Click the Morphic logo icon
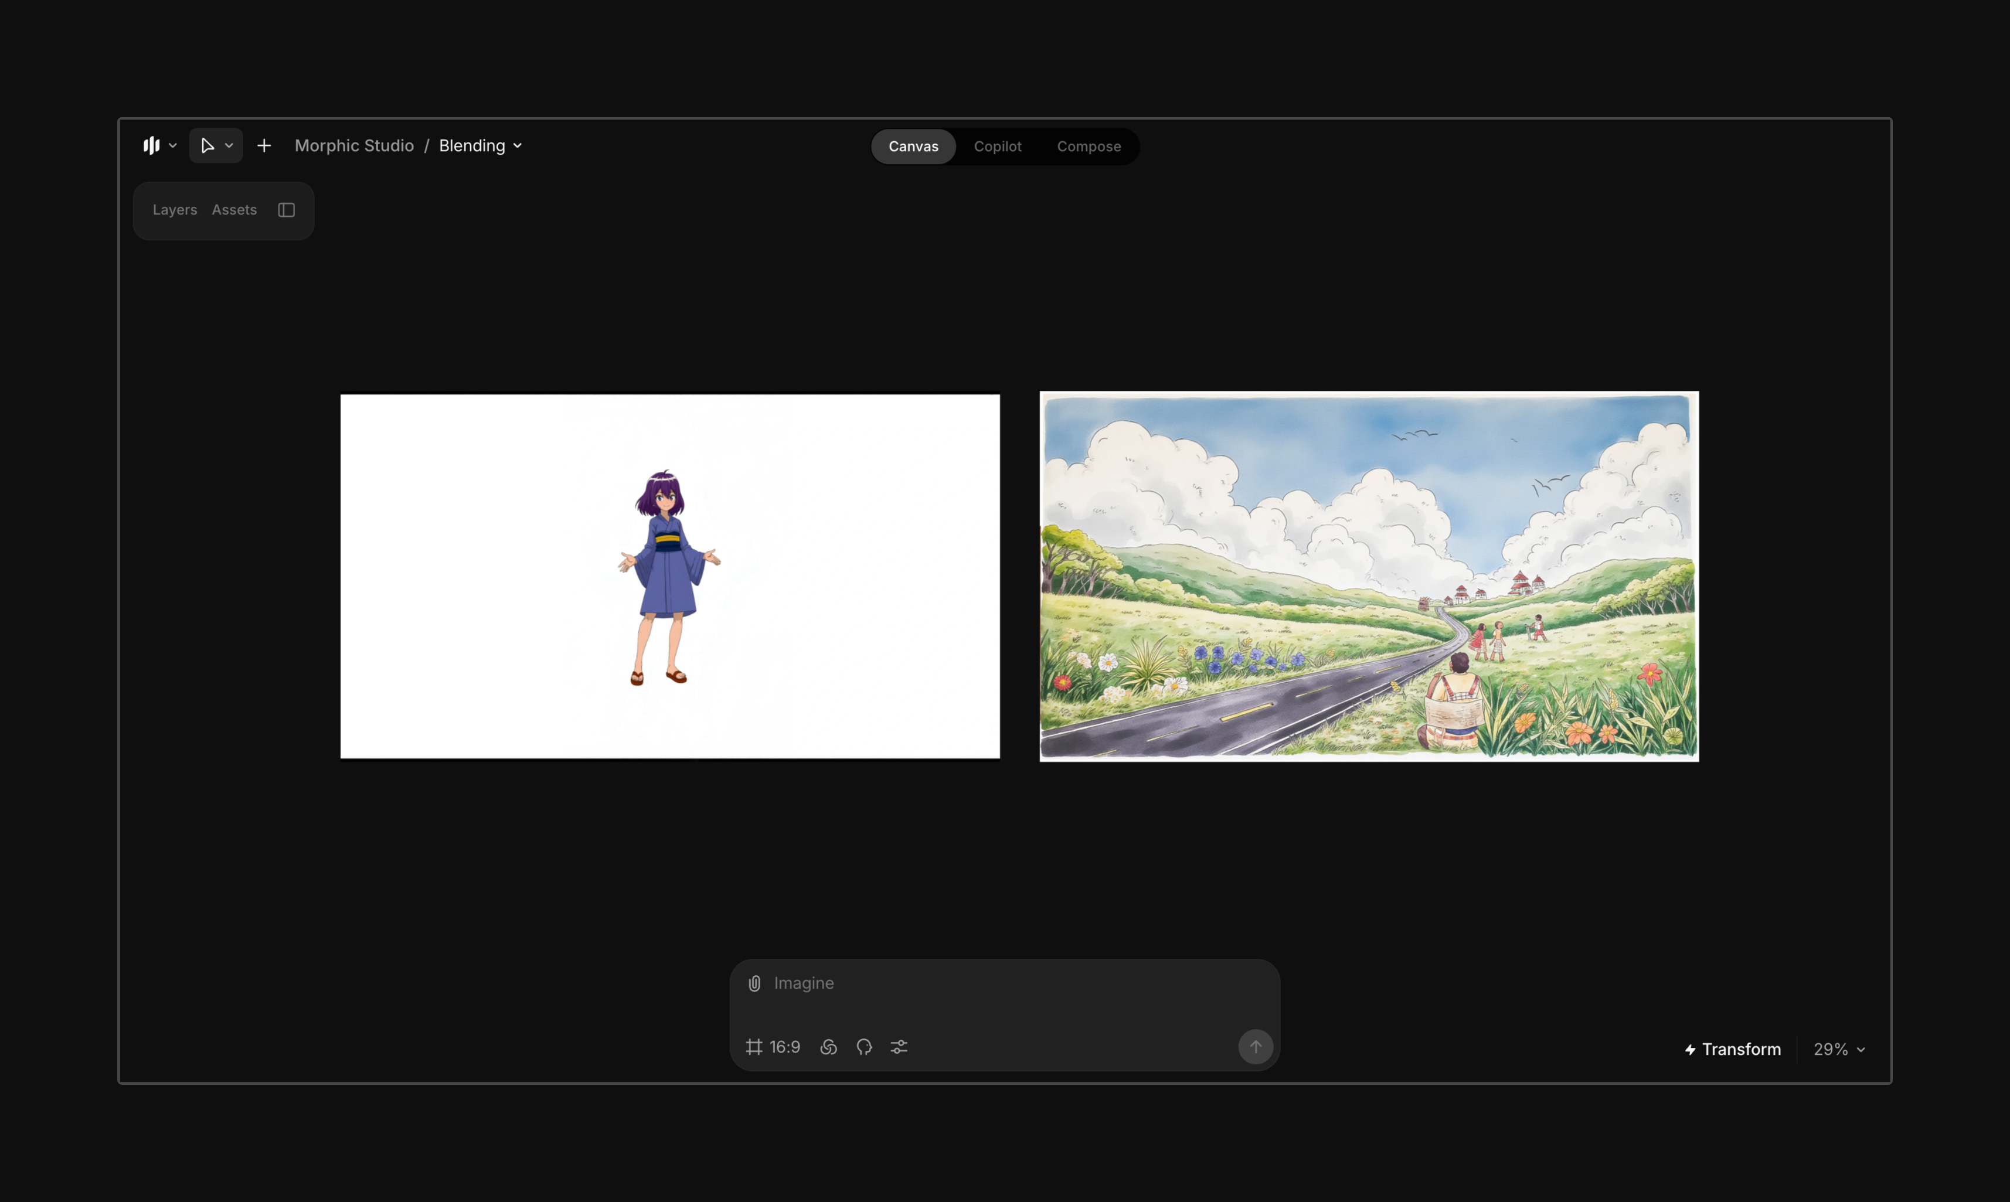 (151, 146)
